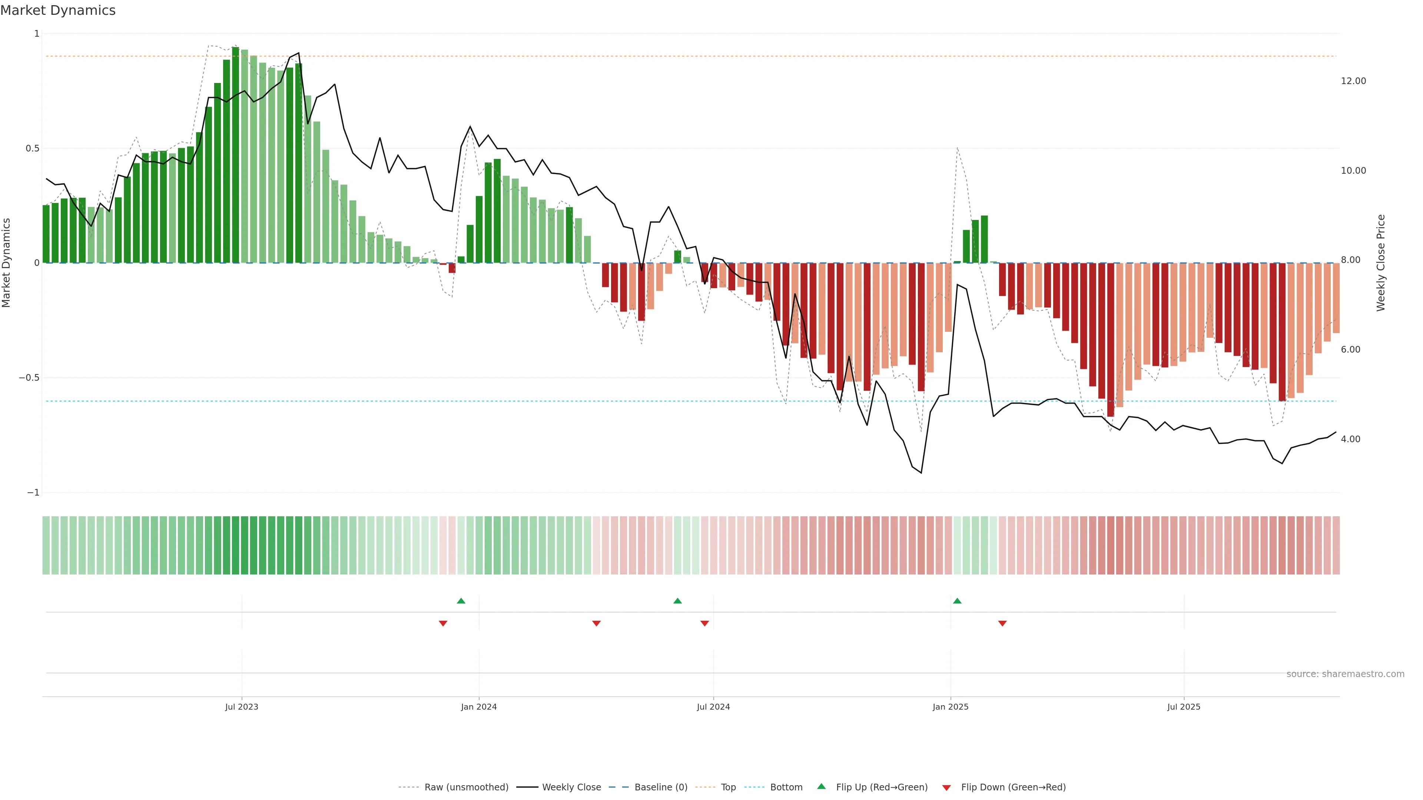Click the source: sharemaestro.com text
Image resolution: width=1423 pixels, height=800 pixels.
tap(1345, 674)
